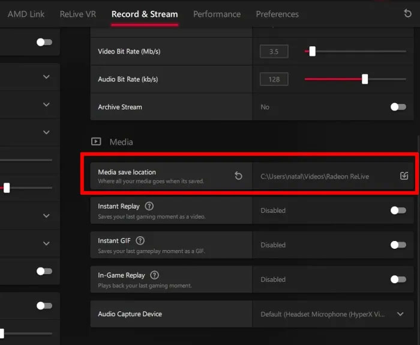
Task: Click the Video Bit Rate value field
Action: click(x=274, y=52)
